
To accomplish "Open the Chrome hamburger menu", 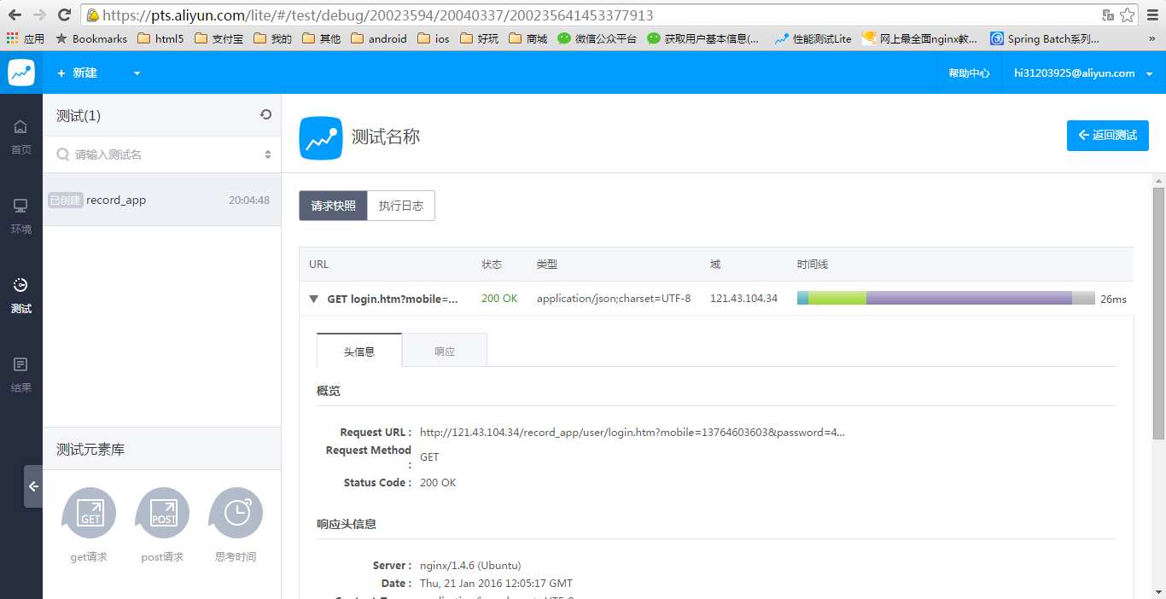I will click(x=1152, y=15).
